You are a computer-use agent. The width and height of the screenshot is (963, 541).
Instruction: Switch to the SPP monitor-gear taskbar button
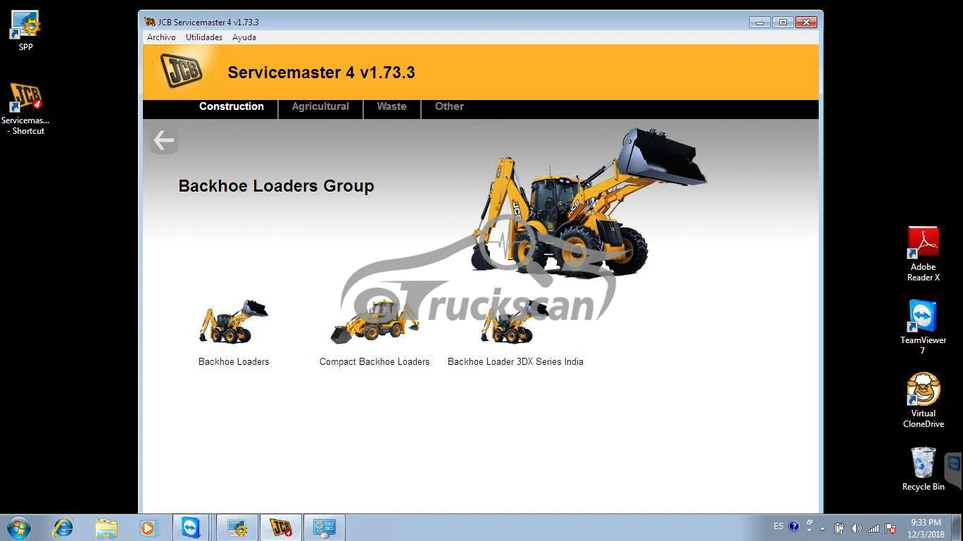tap(237, 528)
